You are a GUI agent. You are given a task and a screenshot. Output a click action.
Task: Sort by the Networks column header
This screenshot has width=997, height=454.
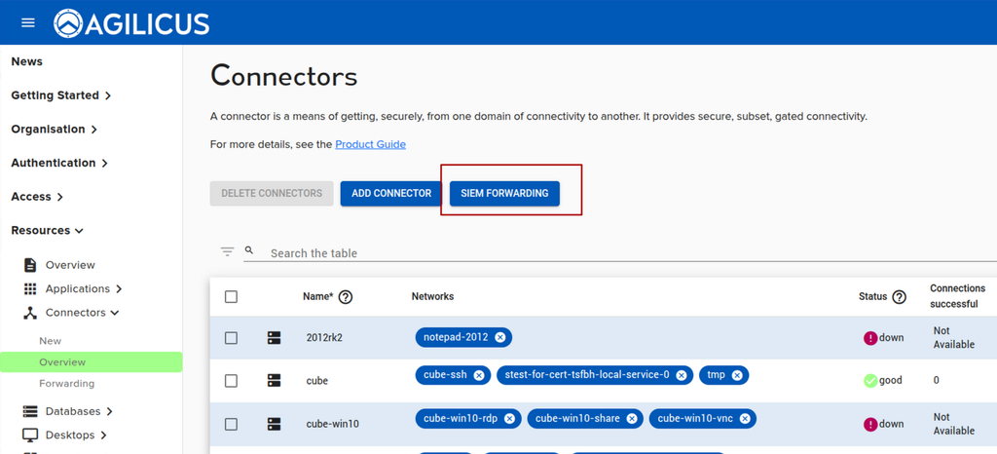click(432, 296)
